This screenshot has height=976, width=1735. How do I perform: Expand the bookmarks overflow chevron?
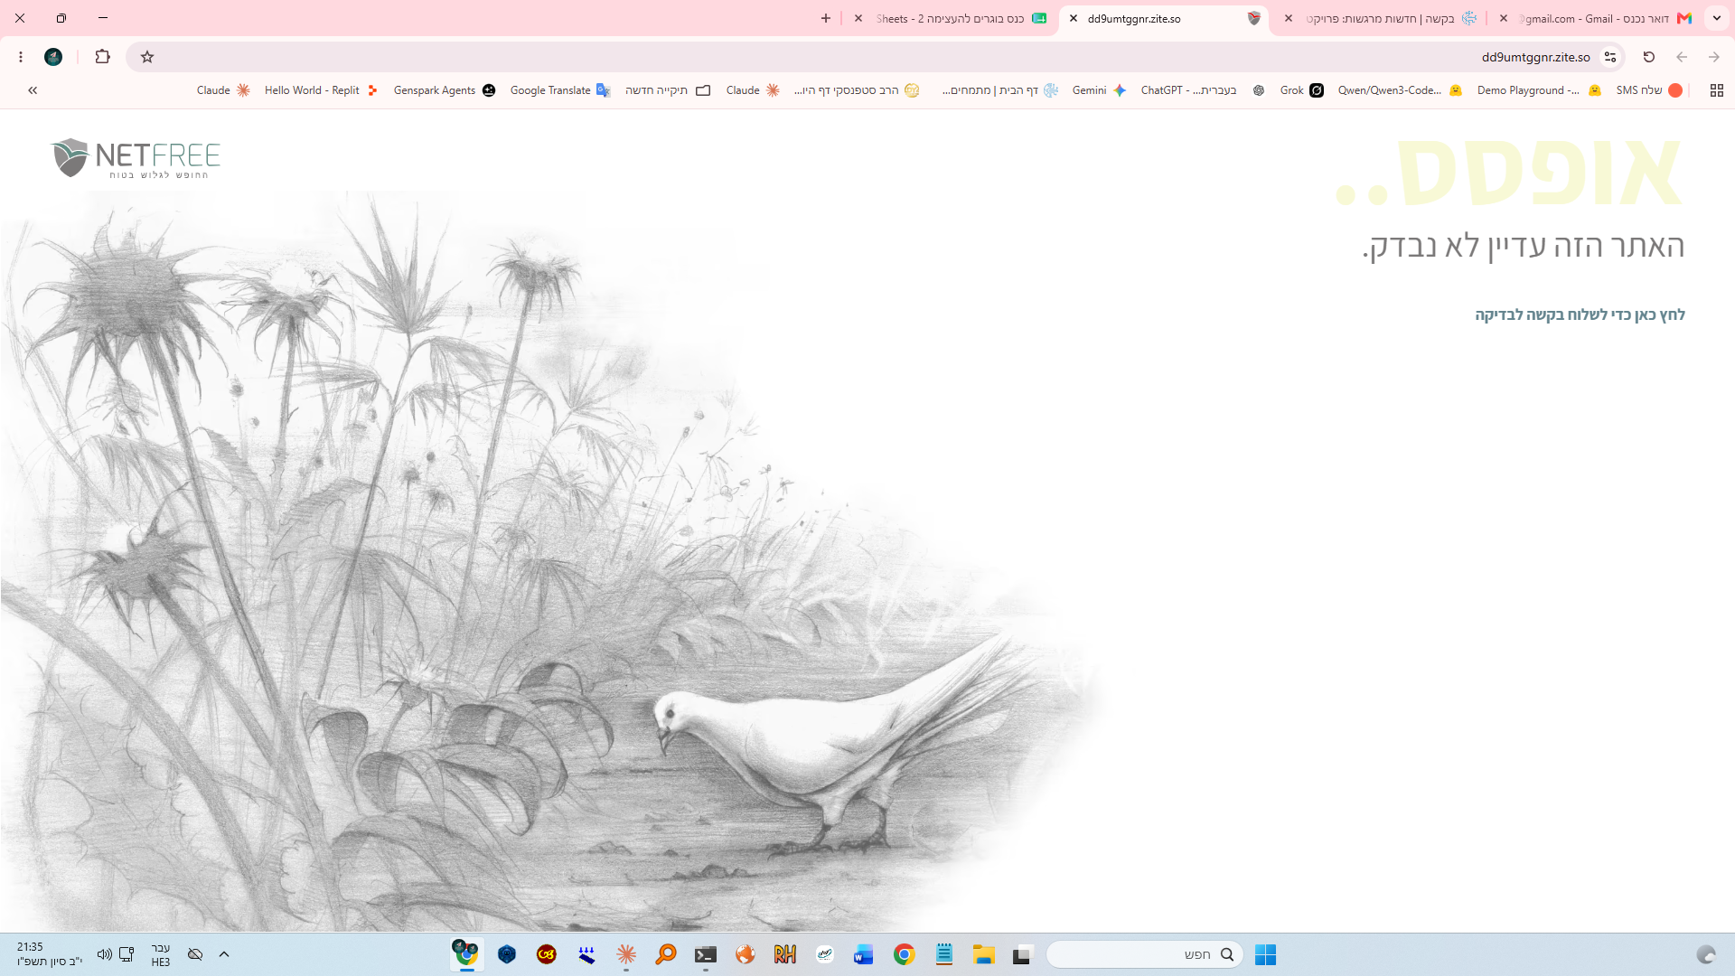click(33, 90)
